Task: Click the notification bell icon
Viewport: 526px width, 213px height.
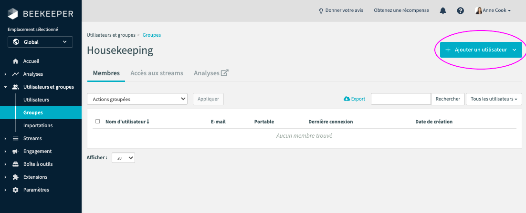Action: click(x=443, y=10)
